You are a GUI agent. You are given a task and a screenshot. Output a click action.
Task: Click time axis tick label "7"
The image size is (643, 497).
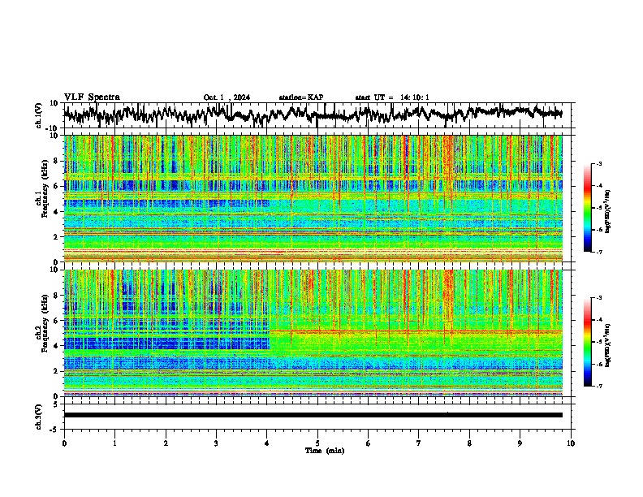click(x=419, y=443)
